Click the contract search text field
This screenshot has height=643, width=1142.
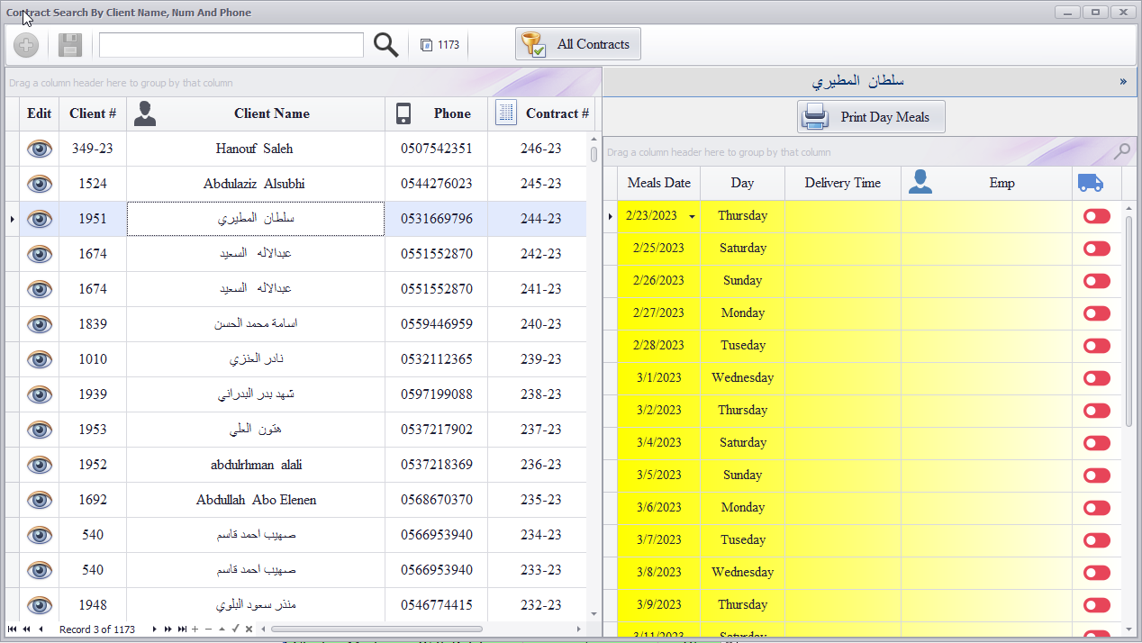point(231,45)
